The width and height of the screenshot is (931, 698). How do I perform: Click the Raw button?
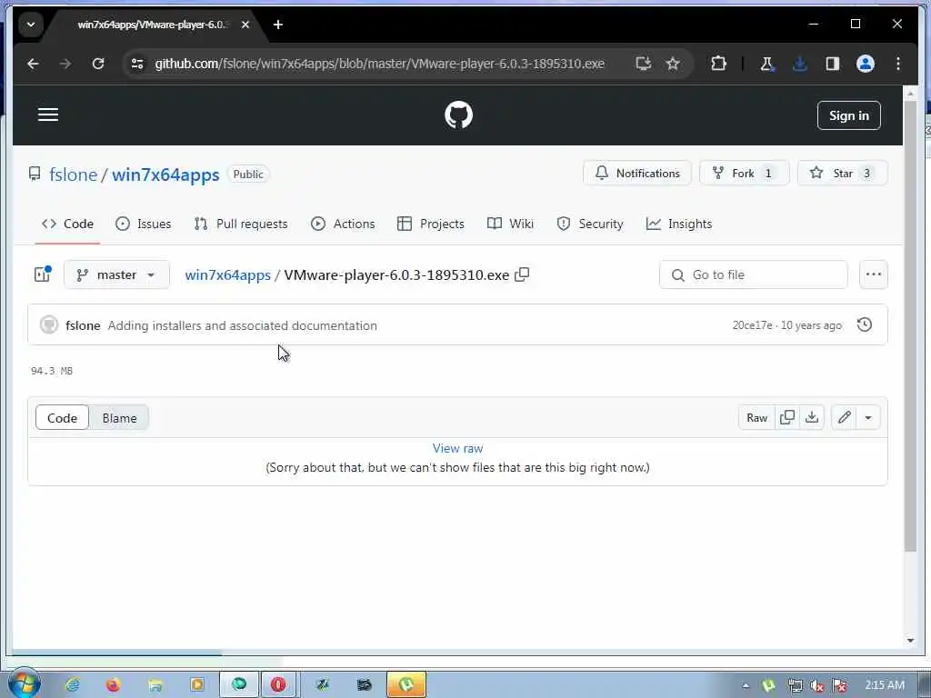click(756, 418)
